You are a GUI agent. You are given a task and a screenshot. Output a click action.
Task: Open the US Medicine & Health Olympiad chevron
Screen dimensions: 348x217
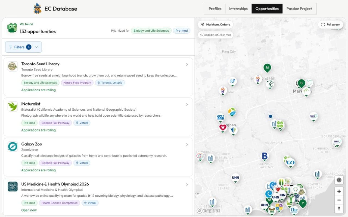pos(187,185)
